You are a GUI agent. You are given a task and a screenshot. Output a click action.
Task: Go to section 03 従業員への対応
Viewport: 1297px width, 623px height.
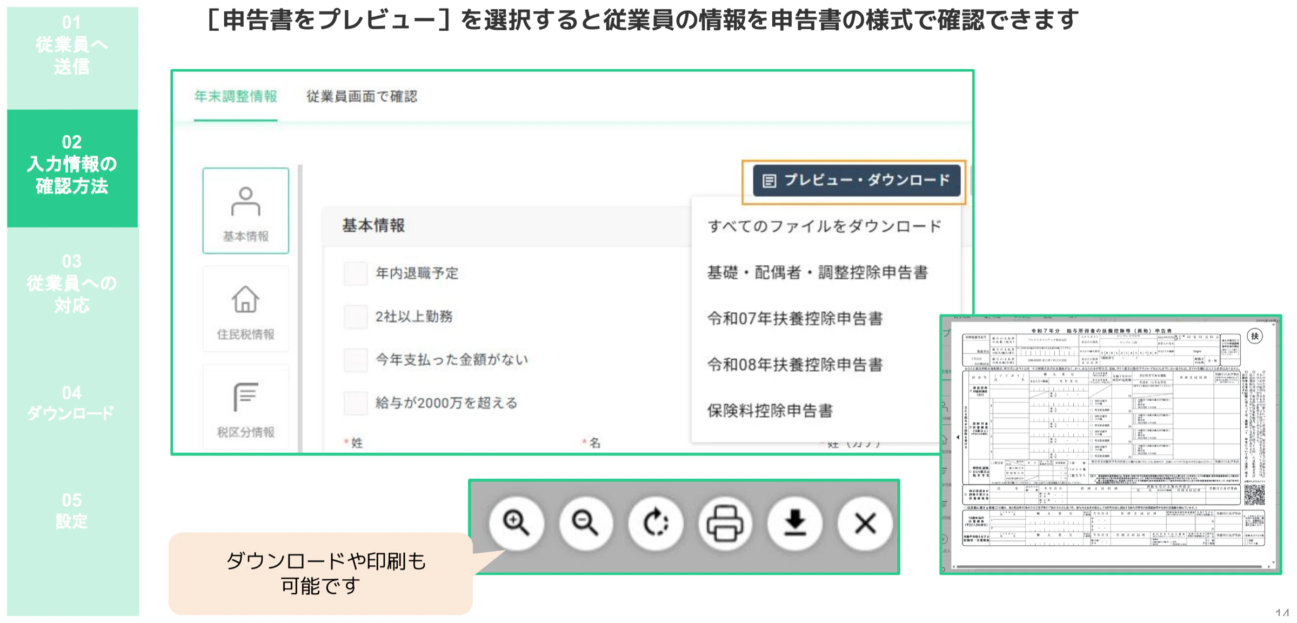coord(72,284)
